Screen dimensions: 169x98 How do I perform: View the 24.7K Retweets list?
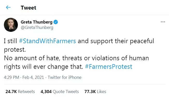point(20,92)
